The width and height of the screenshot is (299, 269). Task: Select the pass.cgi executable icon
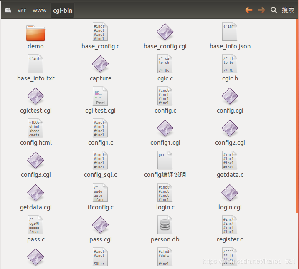point(100,225)
